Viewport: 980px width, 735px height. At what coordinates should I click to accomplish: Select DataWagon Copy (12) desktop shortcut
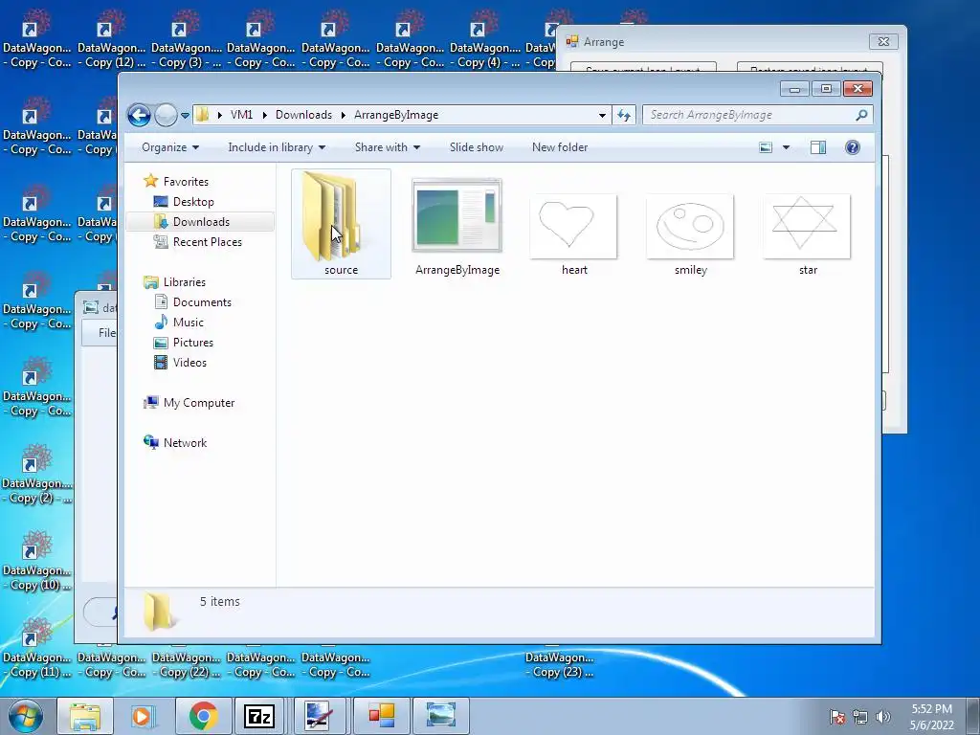tap(111, 38)
